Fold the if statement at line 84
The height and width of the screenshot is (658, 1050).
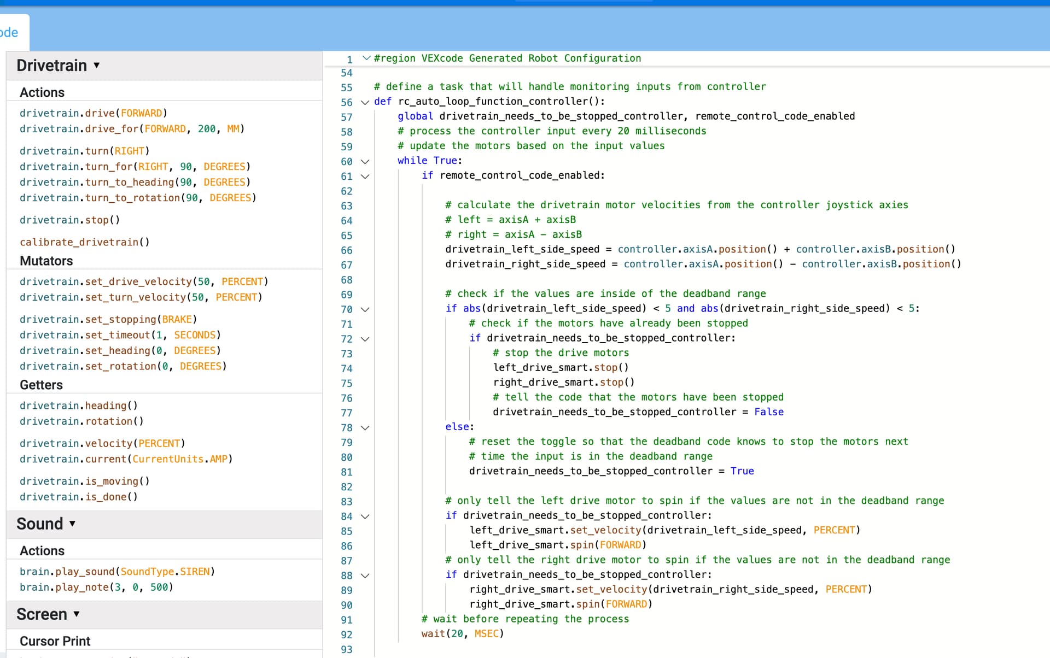[365, 516]
